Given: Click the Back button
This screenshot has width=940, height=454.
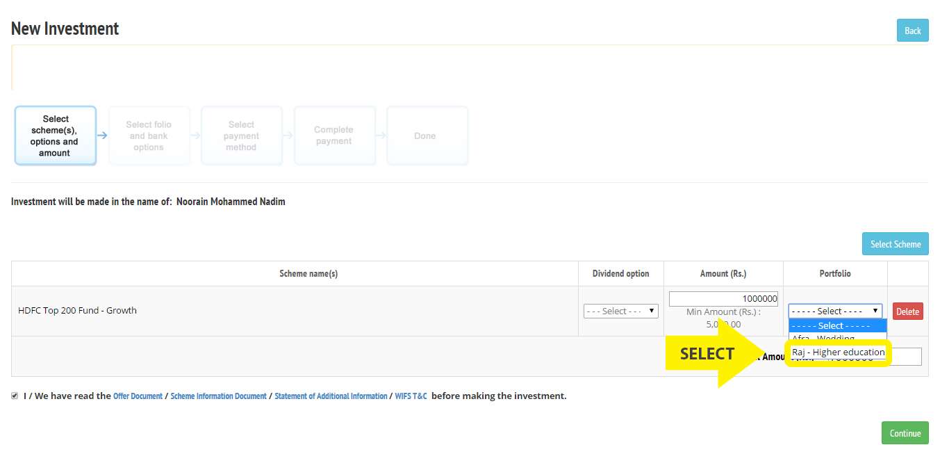Looking at the screenshot, I should pyautogui.click(x=912, y=31).
